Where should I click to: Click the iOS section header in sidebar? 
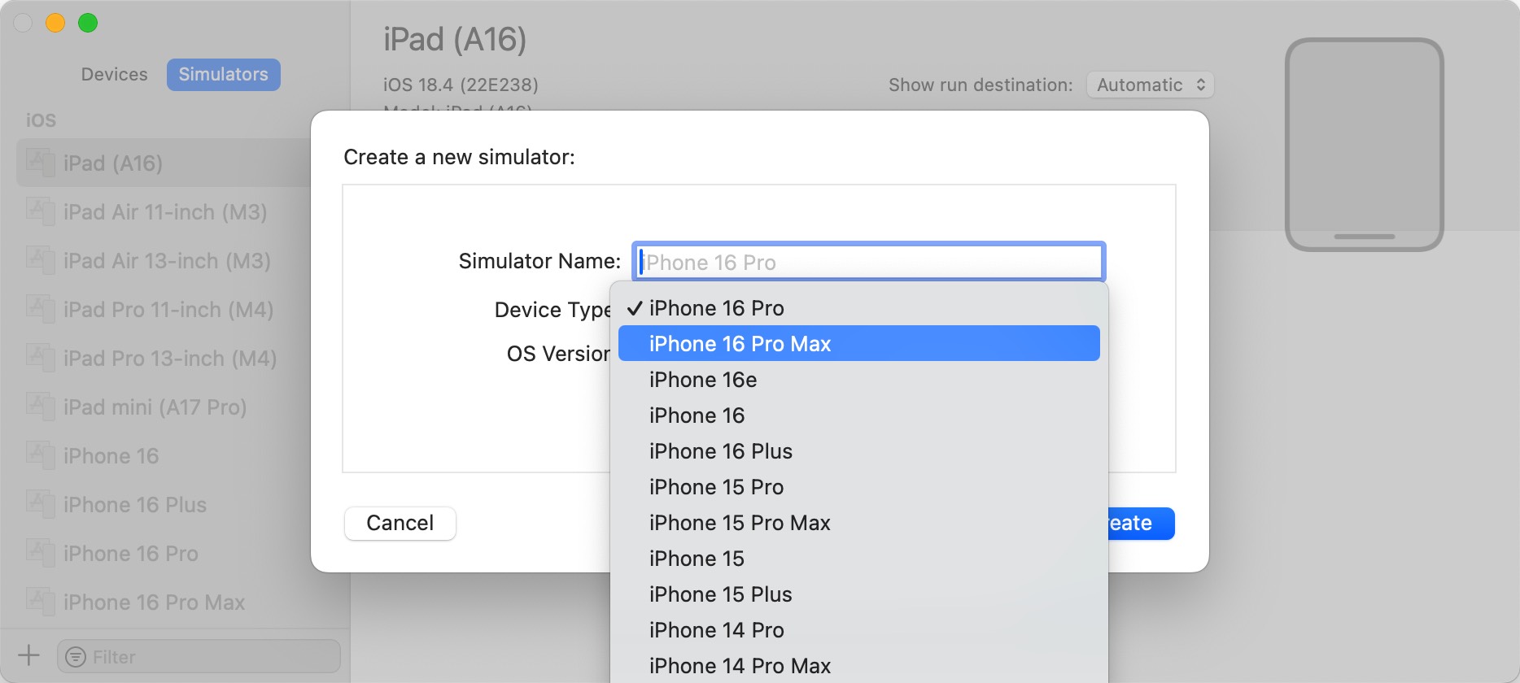41,120
